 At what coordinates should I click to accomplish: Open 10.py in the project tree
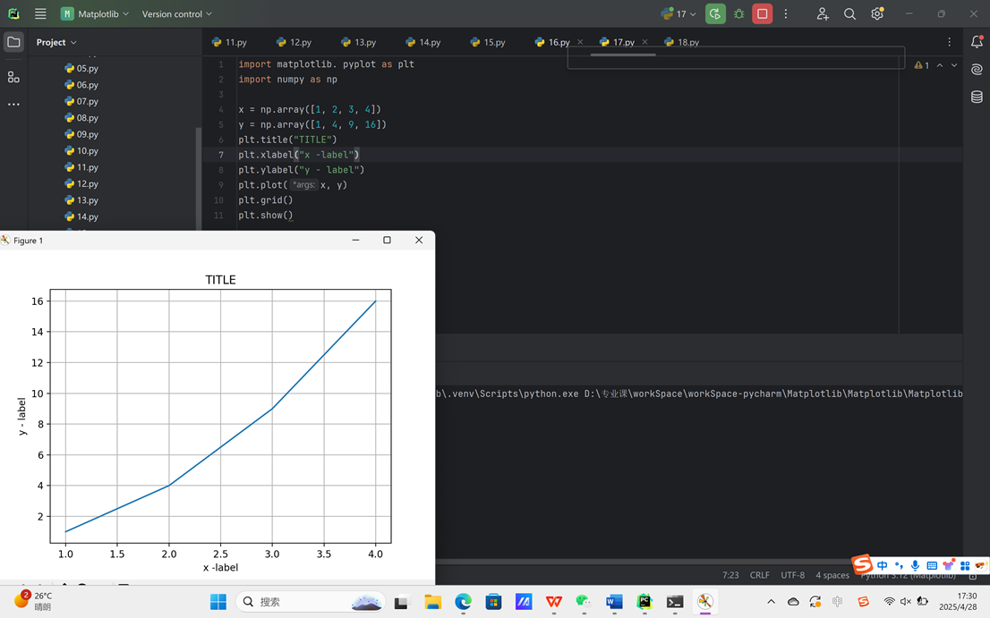[81, 151]
